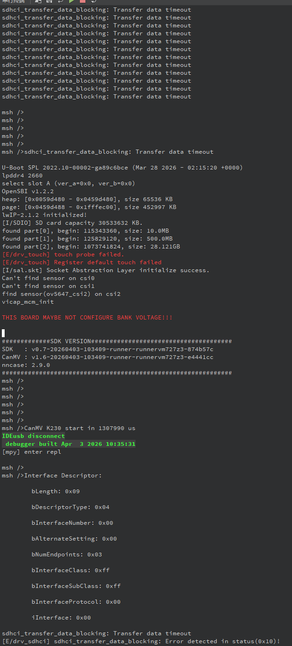This screenshot has width=292, height=646.
Task: Click the '[mpy] enter repl' line
Action: point(32,452)
